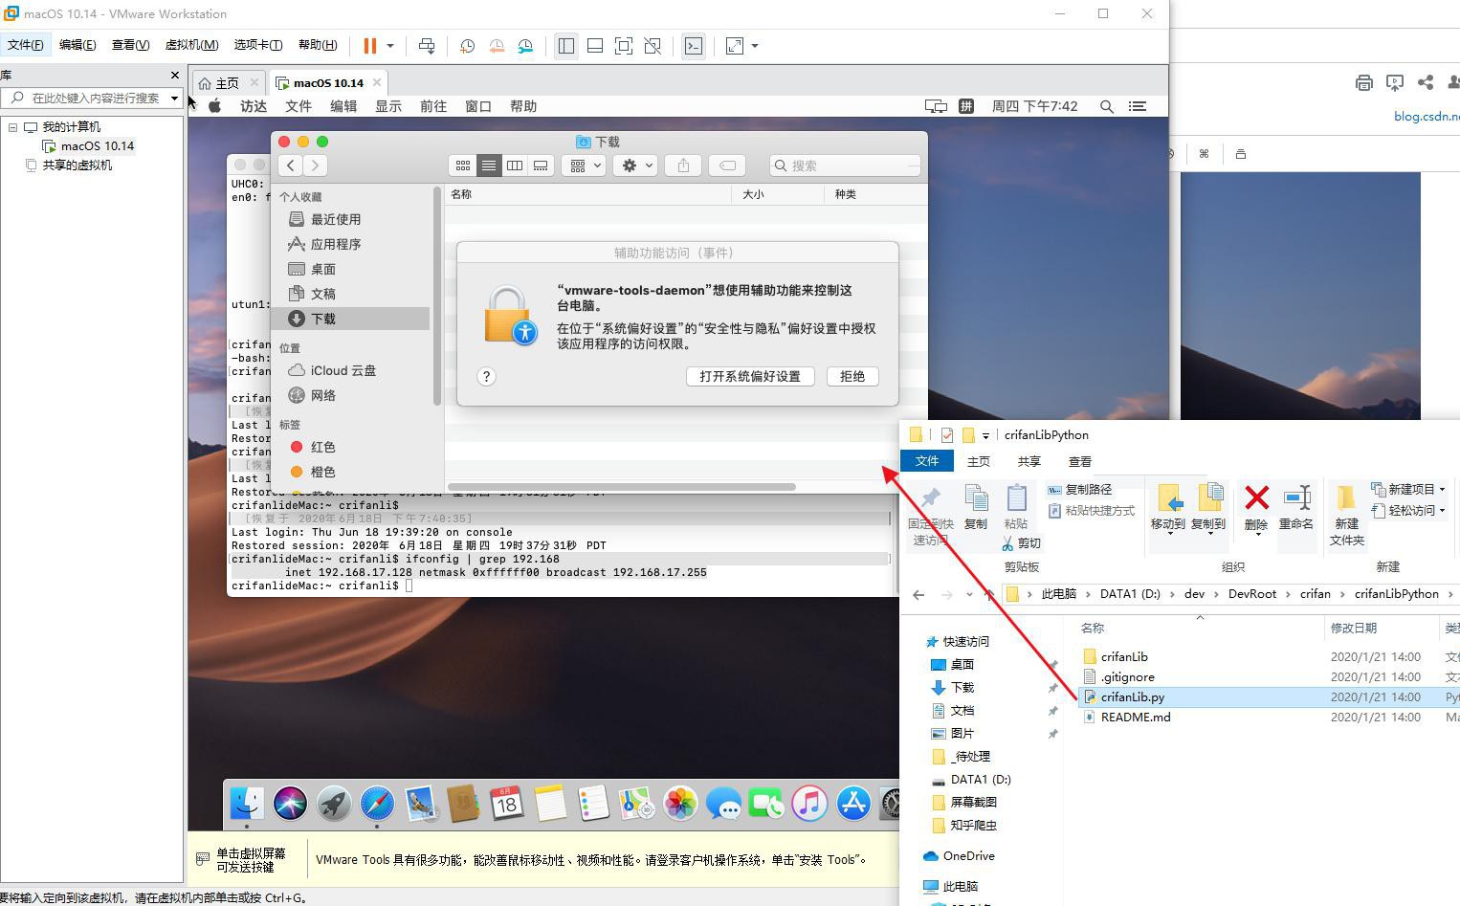Switch Finder to list view
The width and height of the screenshot is (1460, 906).
489,165
